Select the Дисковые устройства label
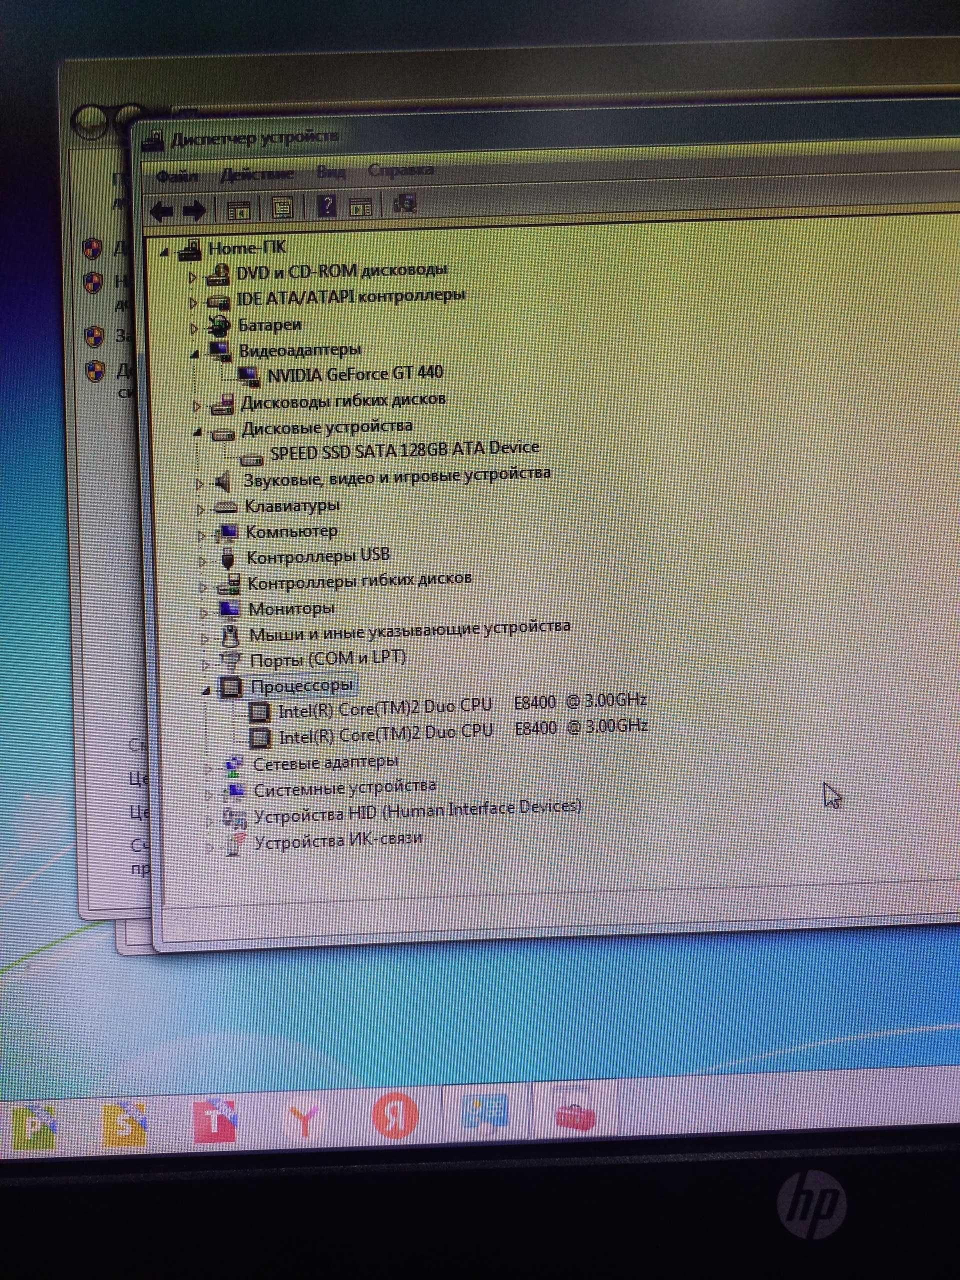Image resolution: width=960 pixels, height=1280 pixels. pos(327,427)
